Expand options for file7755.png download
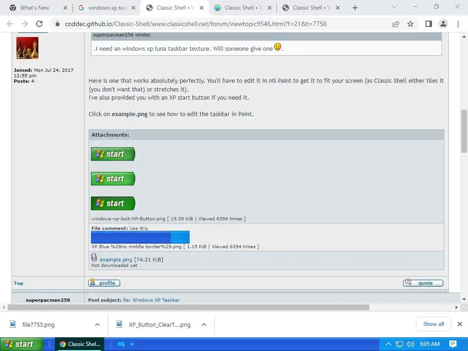This screenshot has width=468, height=351. point(97,324)
